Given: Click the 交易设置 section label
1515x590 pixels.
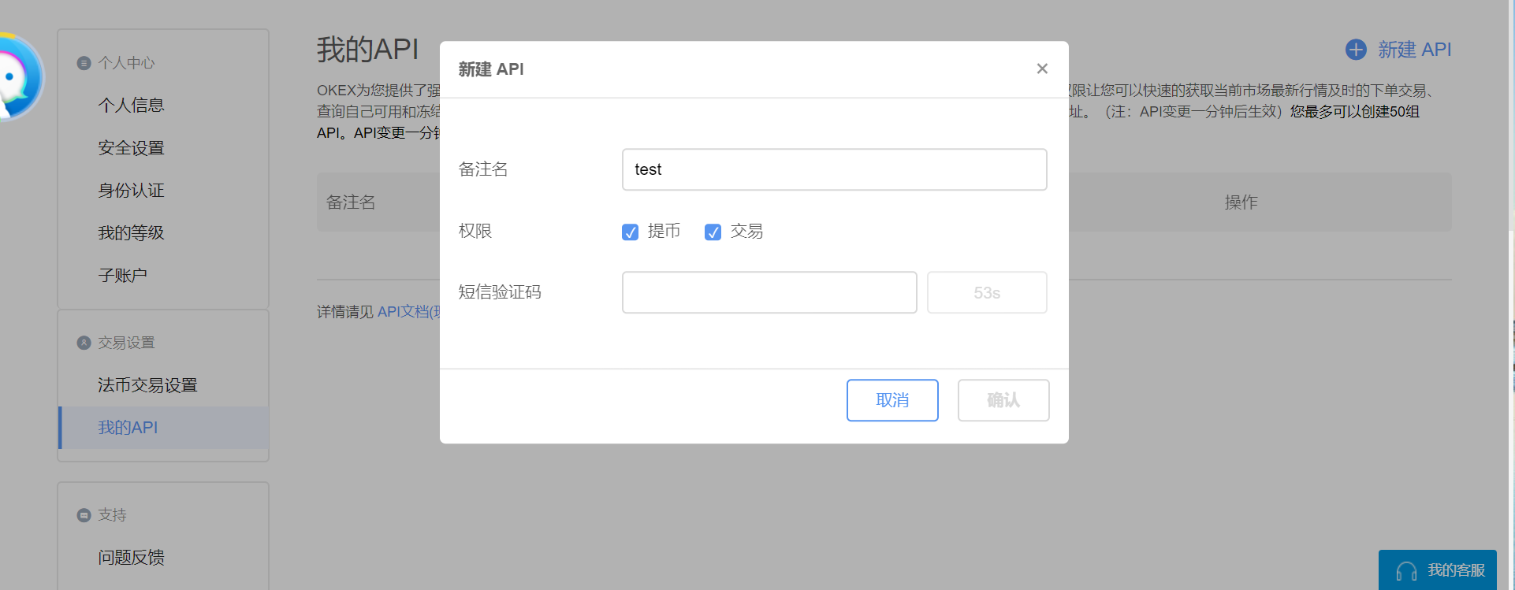Looking at the screenshot, I should [x=126, y=343].
